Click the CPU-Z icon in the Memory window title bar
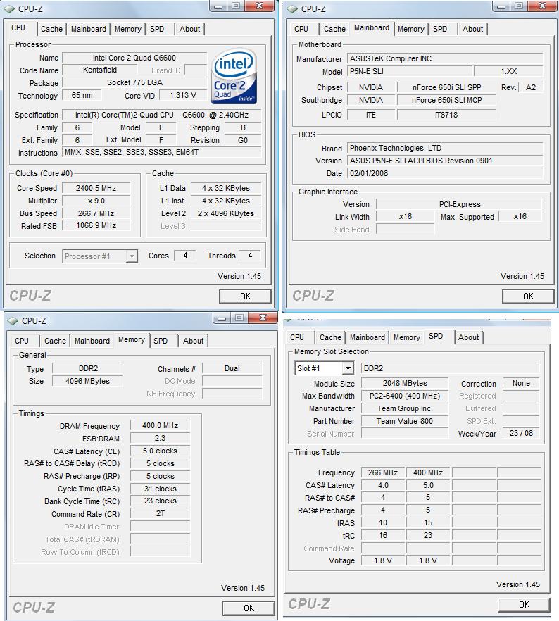The height and width of the screenshot is (621, 559). coord(13,321)
